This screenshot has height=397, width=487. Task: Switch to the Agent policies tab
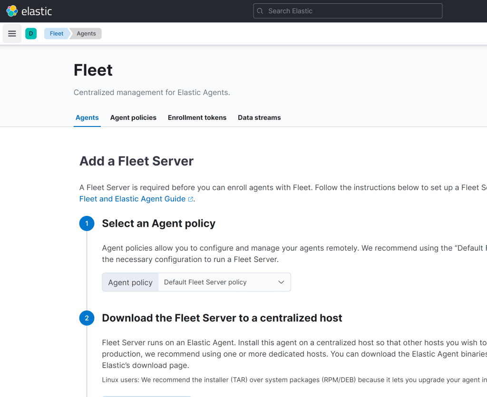point(133,117)
